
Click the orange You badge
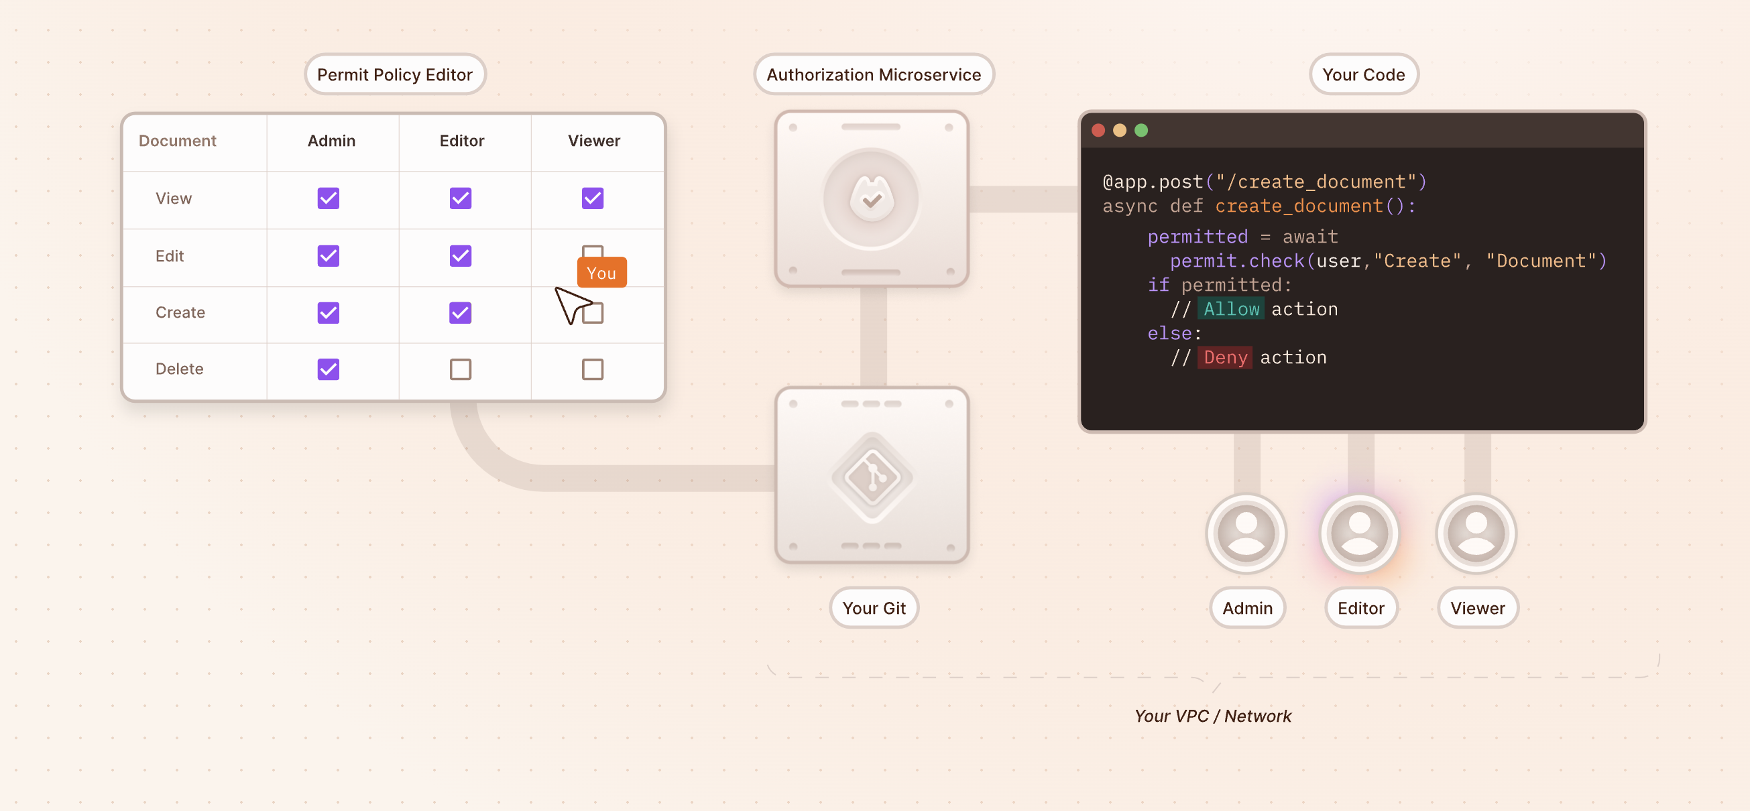(601, 272)
